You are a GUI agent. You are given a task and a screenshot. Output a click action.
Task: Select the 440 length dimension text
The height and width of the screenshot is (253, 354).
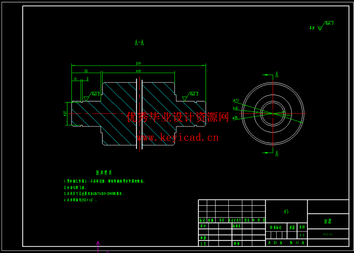[138, 71]
